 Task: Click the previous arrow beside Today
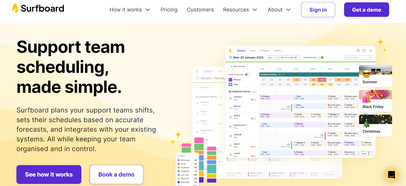coord(357,154)
